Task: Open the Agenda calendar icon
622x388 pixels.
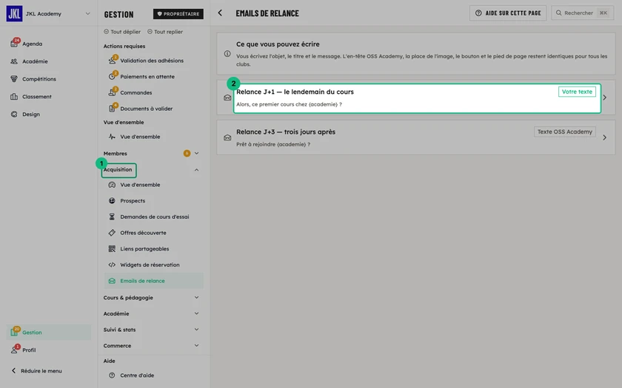Action: coord(14,44)
